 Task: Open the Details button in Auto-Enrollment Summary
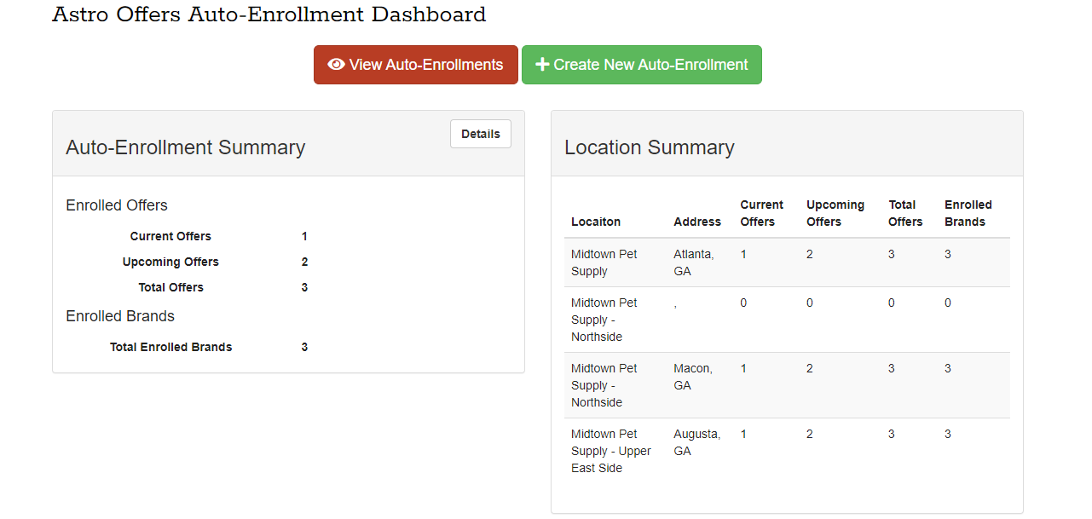(x=480, y=134)
